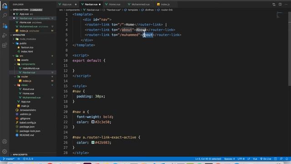Open About.vue in the views folder

[28, 89]
